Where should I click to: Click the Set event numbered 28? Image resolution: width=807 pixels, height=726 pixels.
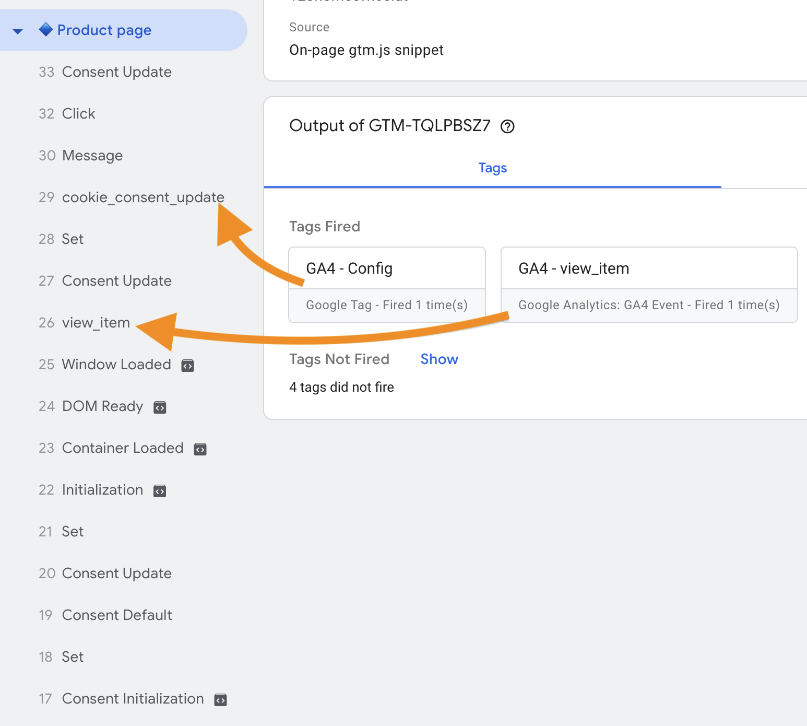pyautogui.click(x=73, y=239)
